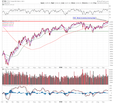
Task: Click the 10 level on RSI axis
Action: tap(110, 17)
